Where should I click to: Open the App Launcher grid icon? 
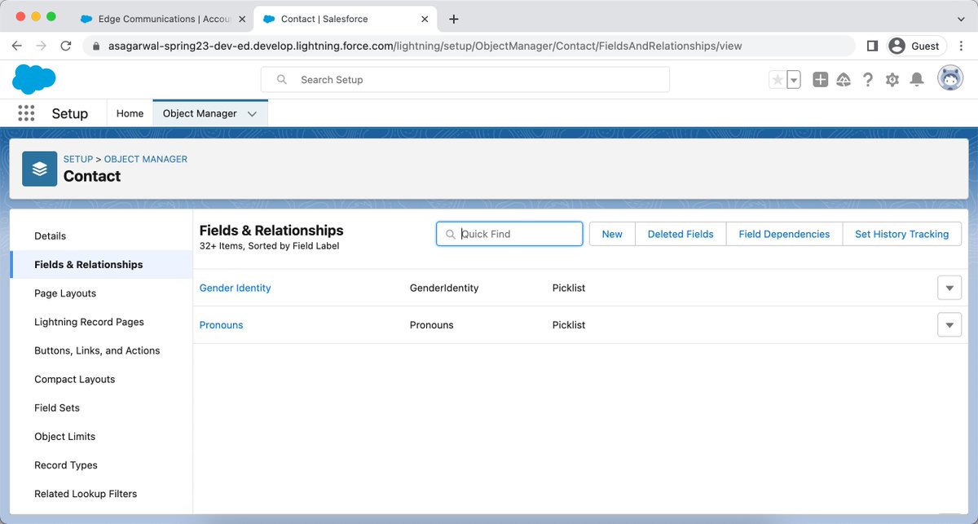[x=26, y=113]
